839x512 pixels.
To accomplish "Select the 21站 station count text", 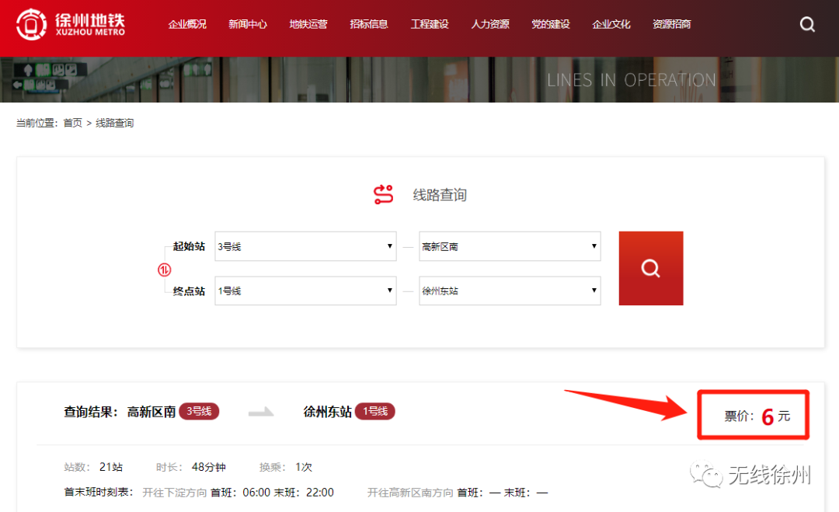I will point(111,467).
